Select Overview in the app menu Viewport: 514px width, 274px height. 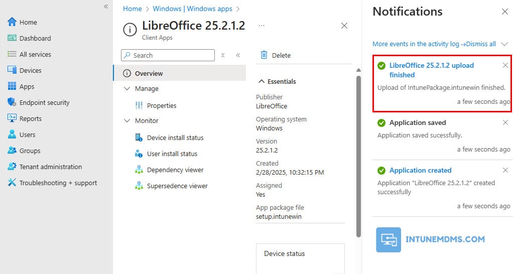(x=180, y=73)
